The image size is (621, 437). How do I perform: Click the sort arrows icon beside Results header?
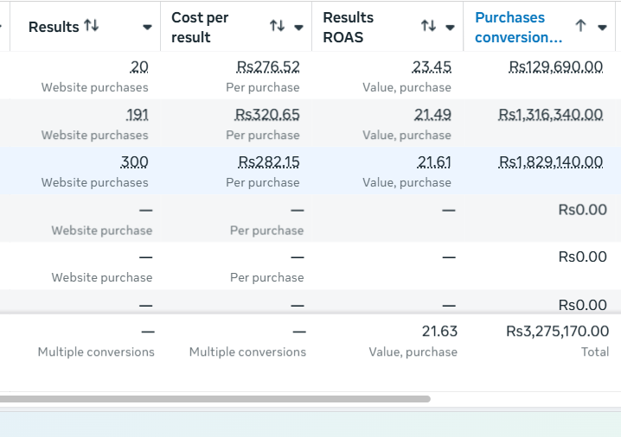[91, 27]
